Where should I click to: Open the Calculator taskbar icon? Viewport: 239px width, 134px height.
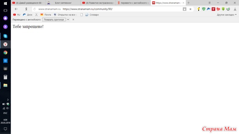[x=5, y=77]
